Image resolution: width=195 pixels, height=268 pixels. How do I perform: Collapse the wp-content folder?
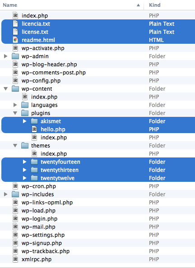tap(6, 89)
